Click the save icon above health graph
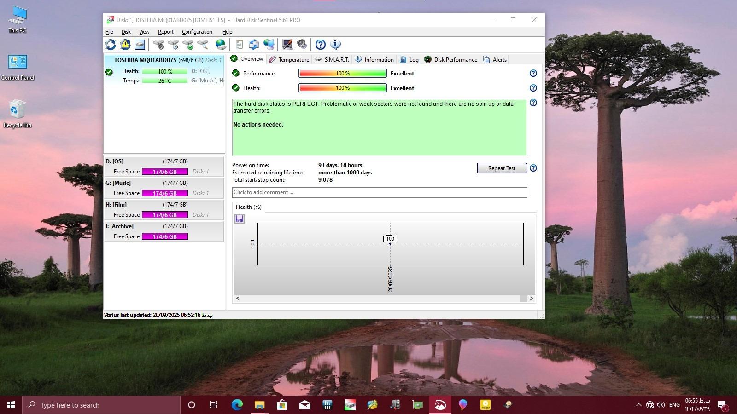The image size is (737, 414). click(240, 219)
